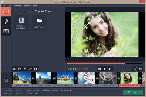Click the Import Media Files heading
Screen dimensions: 146x97
[38, 11]
